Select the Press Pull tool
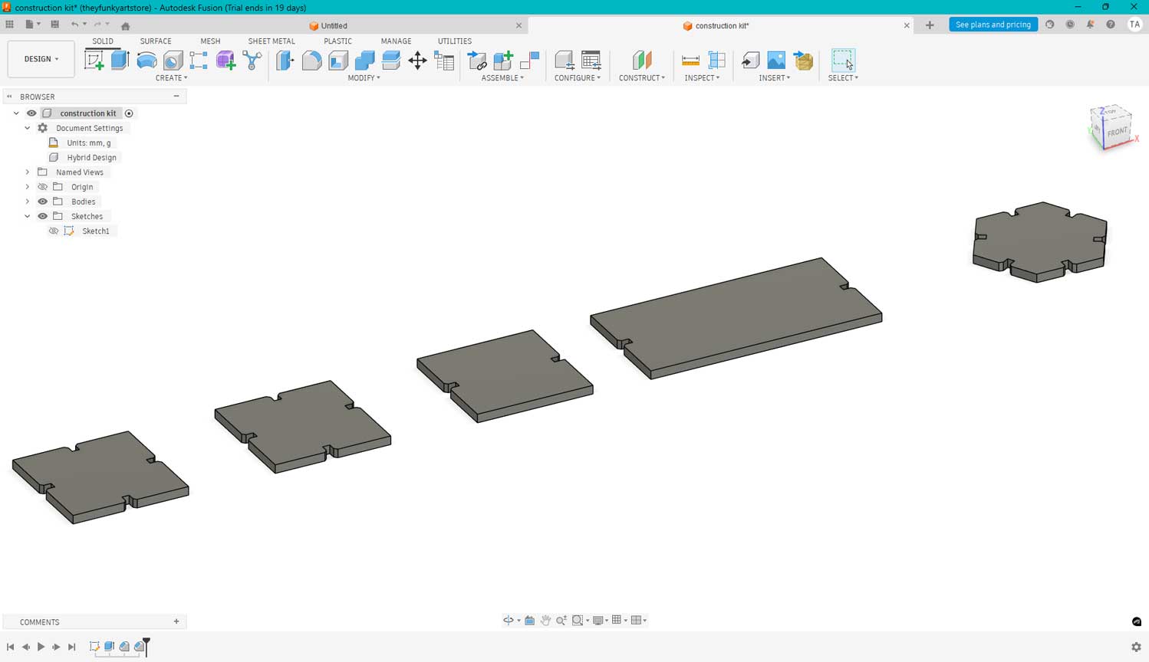This screenshot has height=662, width=1149. pyautogui.click(x=285, y=61)
